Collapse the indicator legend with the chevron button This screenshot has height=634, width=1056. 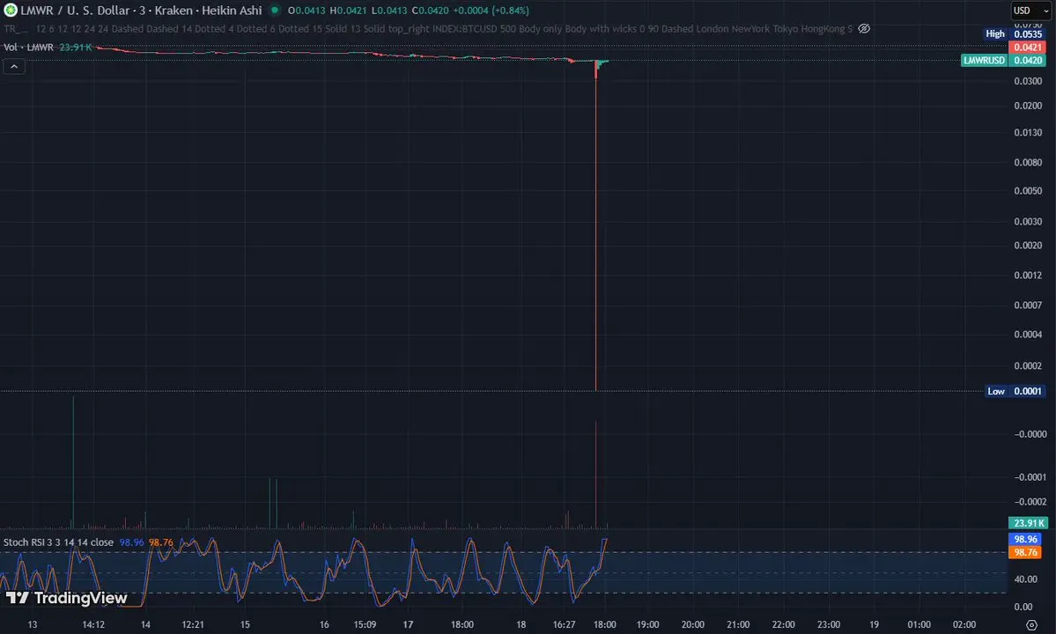[x=14, y=66]
